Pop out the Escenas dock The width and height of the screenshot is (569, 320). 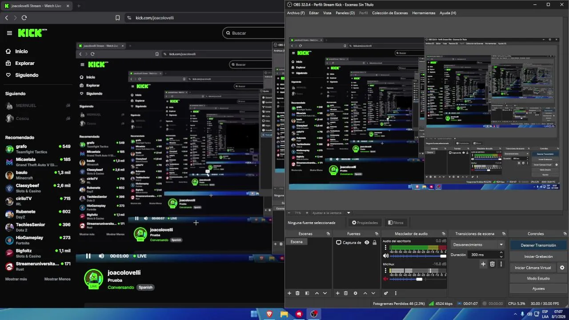[328, 234]
